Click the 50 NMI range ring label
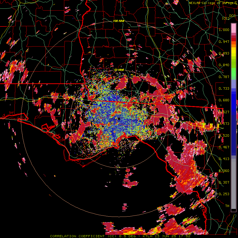The image size is (238, 238). [119, 70]
